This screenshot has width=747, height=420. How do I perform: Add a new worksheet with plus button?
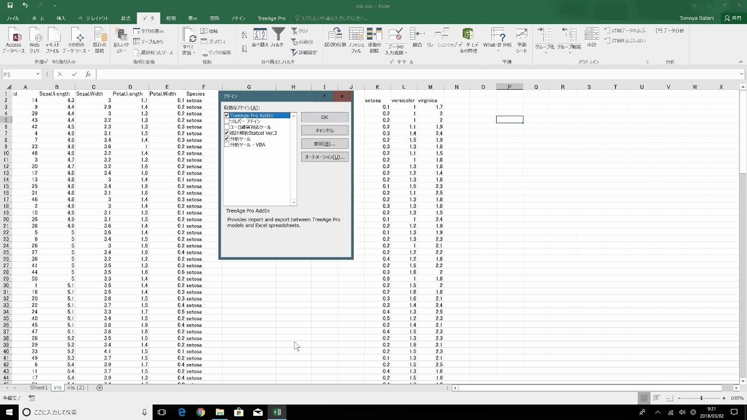99,387
